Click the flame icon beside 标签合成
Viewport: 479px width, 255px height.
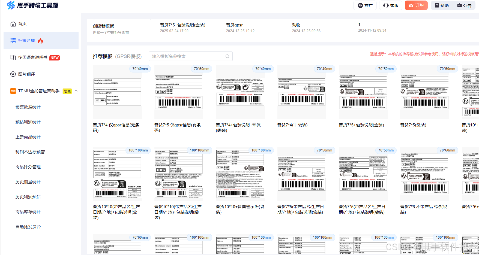point(40,41)
